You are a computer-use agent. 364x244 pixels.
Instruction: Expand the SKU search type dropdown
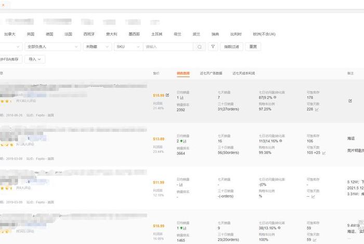point(128,47)
